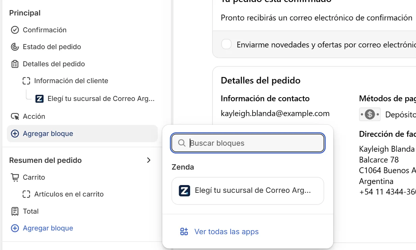Viewport: 416px width, 250px height.
Task: Click the Información del cliente block icon
Action: click(x=26, y=81)
